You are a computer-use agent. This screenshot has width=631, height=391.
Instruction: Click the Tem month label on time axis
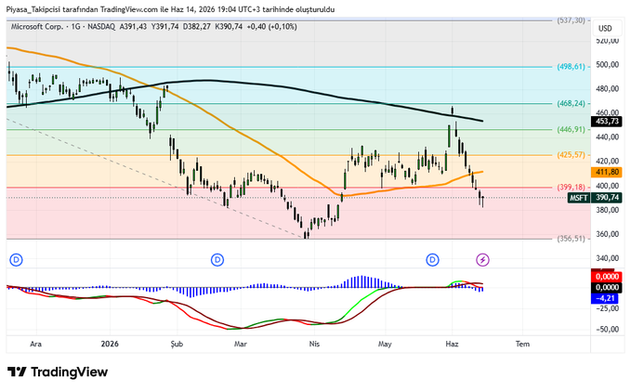[x=522, y=344]
